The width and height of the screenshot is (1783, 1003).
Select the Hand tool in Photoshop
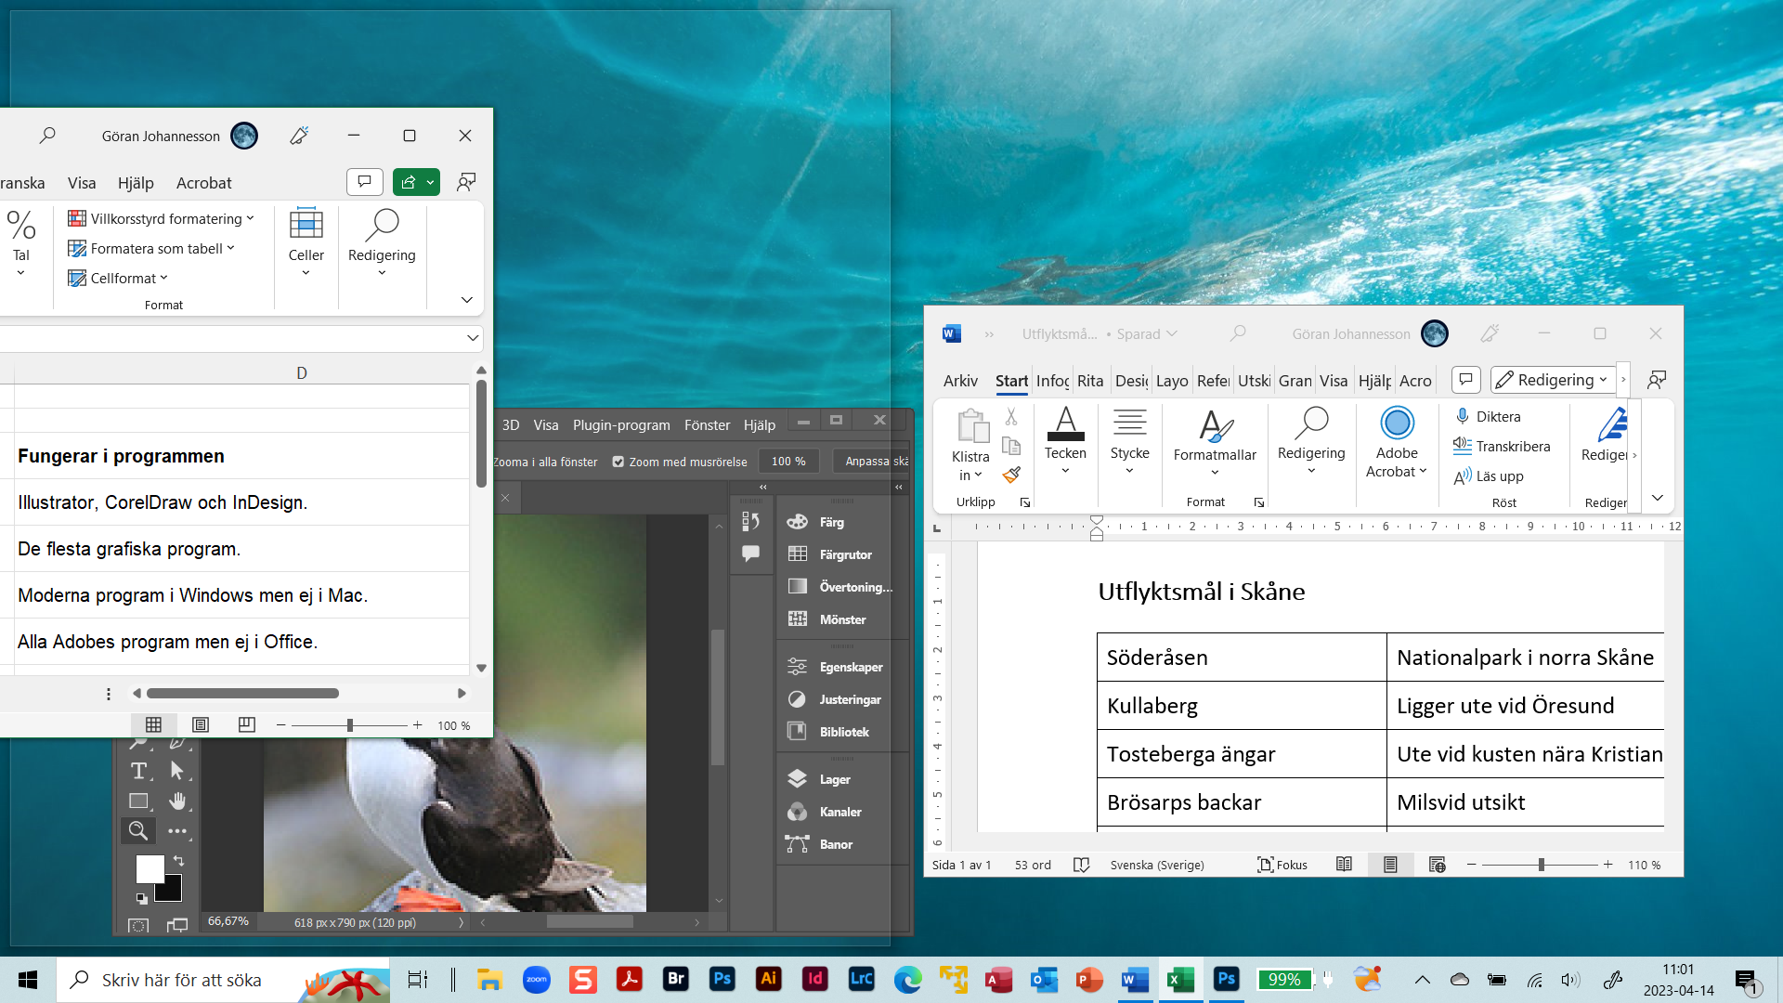click(x=177, y=801)
